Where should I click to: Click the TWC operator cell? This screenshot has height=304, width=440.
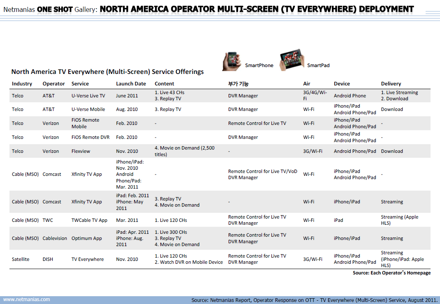coord(48,220)
